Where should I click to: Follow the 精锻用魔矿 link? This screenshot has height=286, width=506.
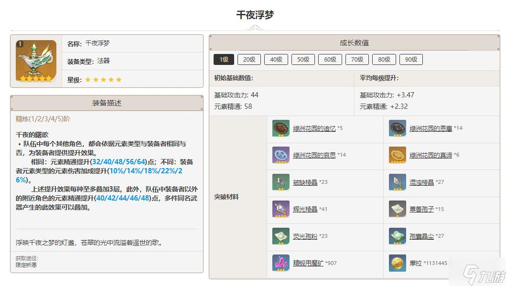[308, 263]
